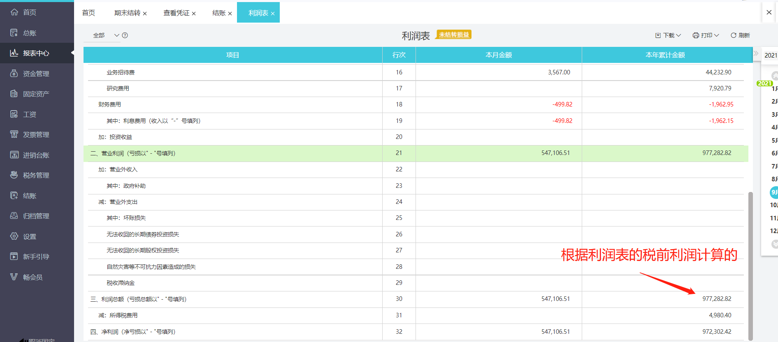Open the 下载 download dropdown
The height and width of the screenshot is (342, 778).
668,35
